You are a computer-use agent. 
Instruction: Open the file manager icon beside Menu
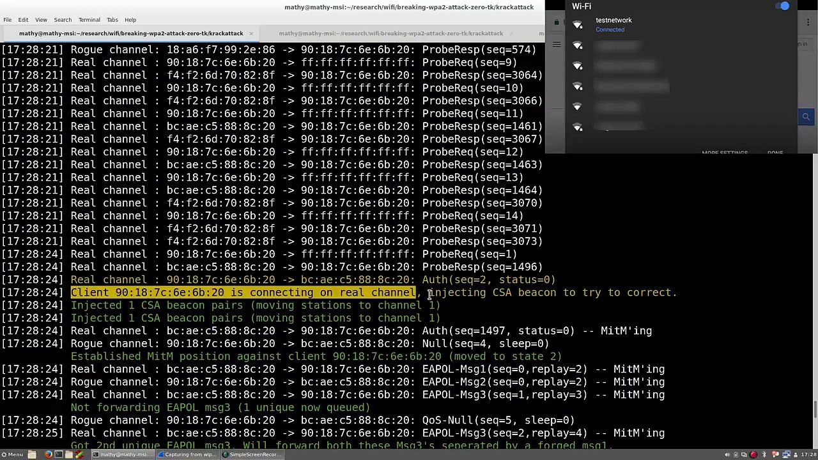click(32, 454)
